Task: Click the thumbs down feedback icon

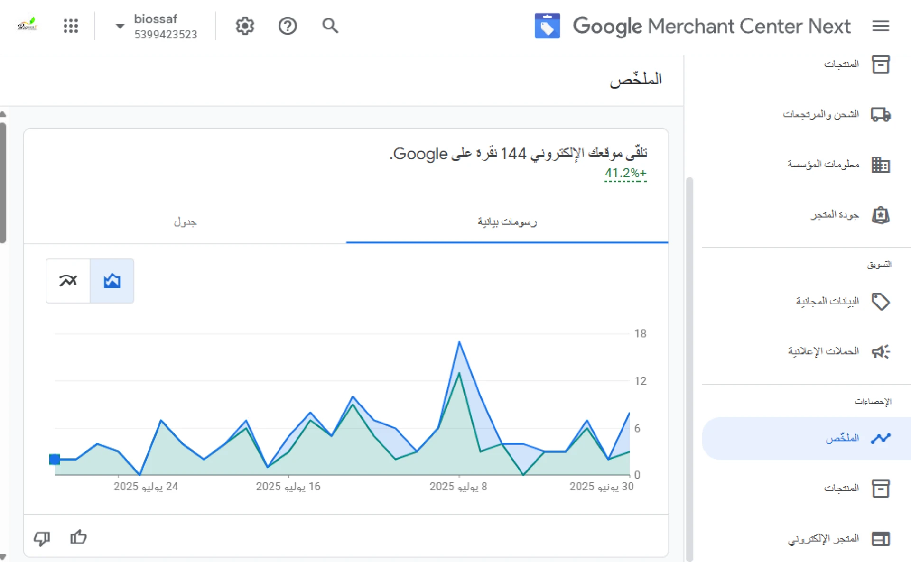Action: click(42, 538)
